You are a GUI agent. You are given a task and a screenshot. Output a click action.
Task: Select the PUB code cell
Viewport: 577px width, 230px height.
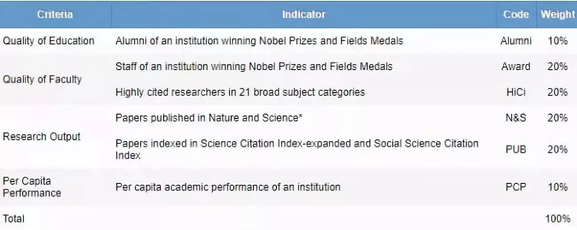(x=516, y=150)
